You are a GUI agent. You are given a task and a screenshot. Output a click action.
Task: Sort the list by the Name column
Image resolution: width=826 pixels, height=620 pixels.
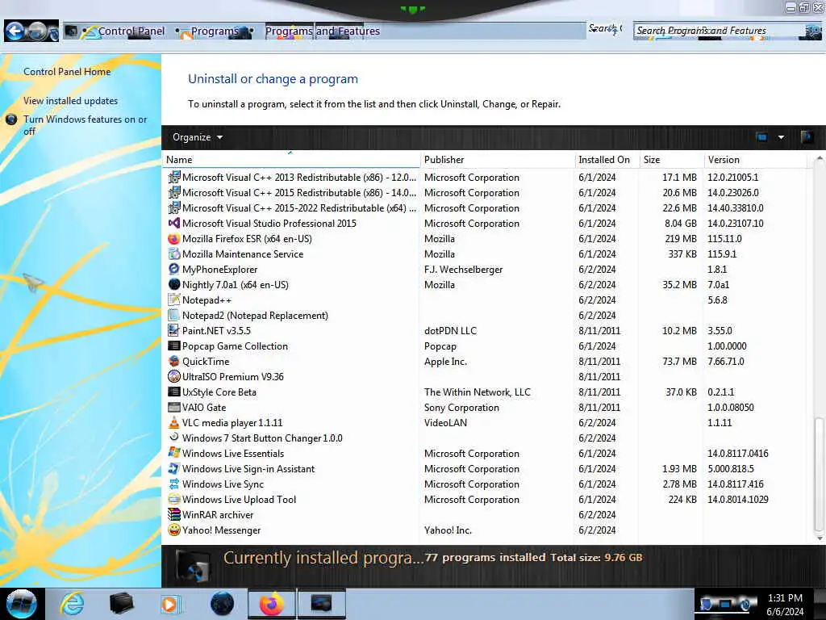tap(292, 160)
